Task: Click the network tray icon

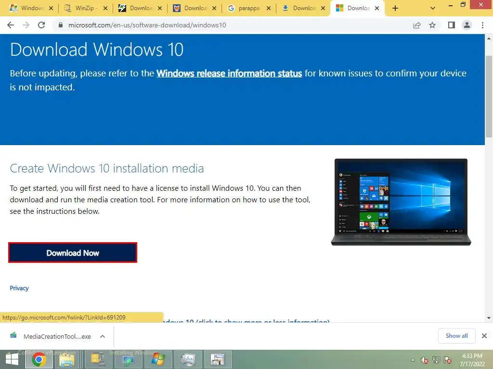Action: 436,360
